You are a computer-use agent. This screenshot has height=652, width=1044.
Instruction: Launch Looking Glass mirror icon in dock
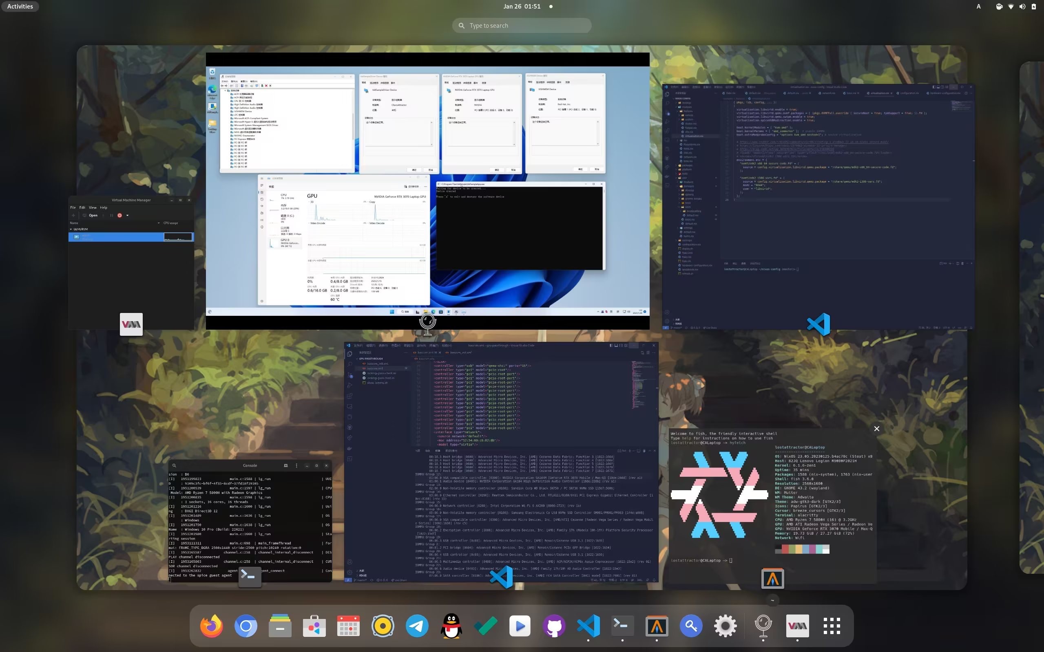pyautogui.click(x=763, y=626)
